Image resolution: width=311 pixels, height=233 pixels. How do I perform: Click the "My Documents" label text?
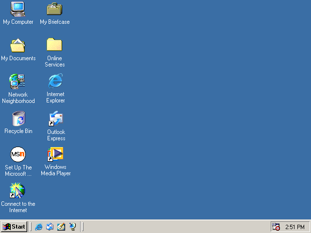point(18,58)
